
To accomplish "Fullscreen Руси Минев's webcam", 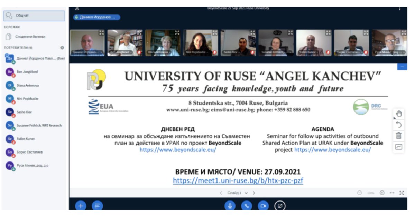I will coord(404,33).
